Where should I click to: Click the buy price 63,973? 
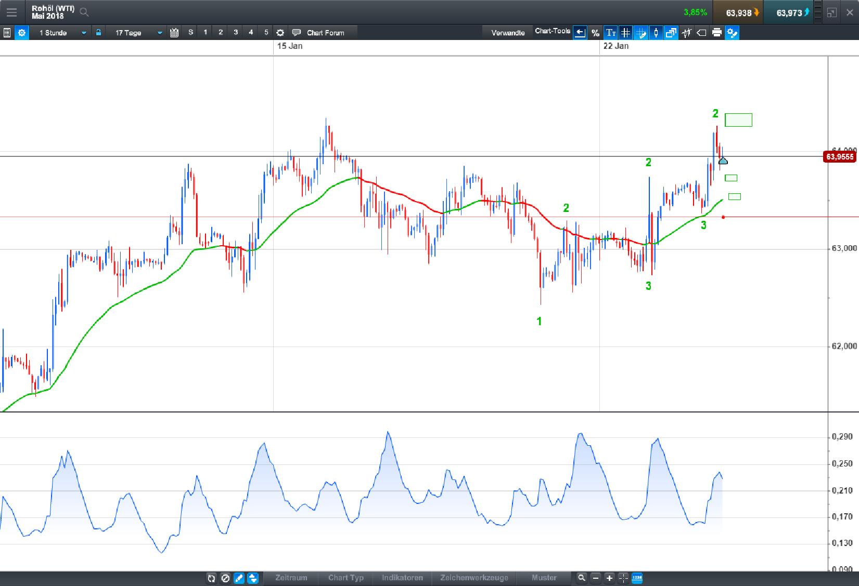[788, 12]
